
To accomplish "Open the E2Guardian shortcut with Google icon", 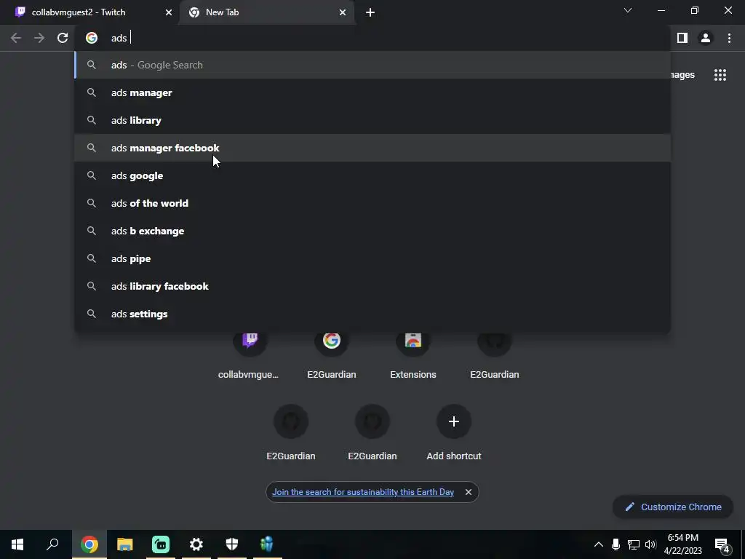I will pyautogui.click(x=331, y=354).
